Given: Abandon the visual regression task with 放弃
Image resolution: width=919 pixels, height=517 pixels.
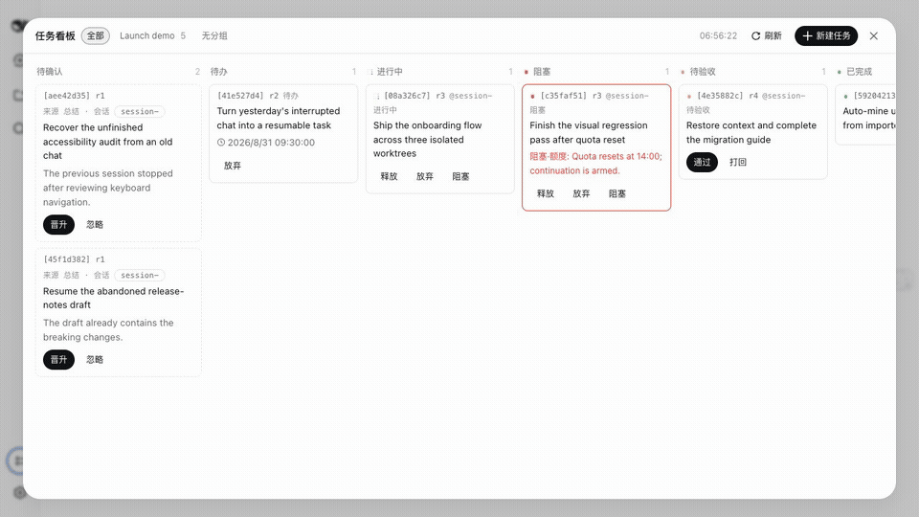Looking at the screenshot, I should (581, 193).
